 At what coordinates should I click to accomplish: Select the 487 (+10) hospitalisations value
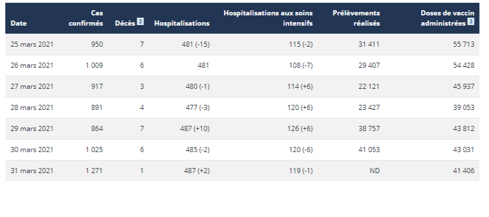(195, 129)
